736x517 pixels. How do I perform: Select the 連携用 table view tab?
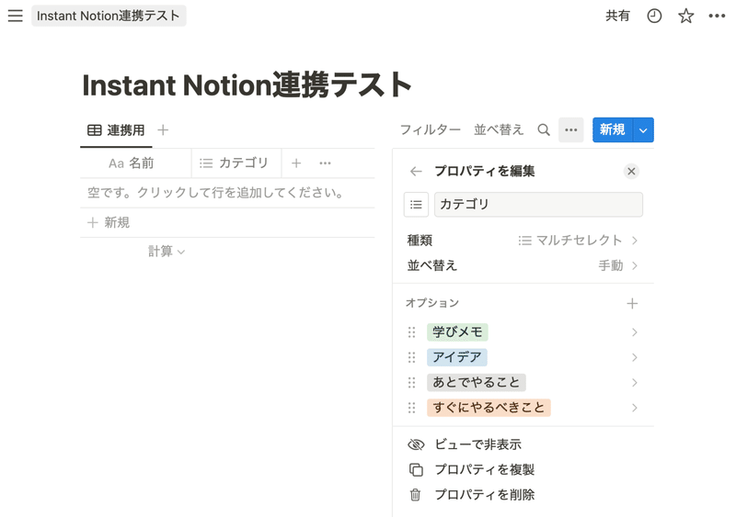coord(116,130)
